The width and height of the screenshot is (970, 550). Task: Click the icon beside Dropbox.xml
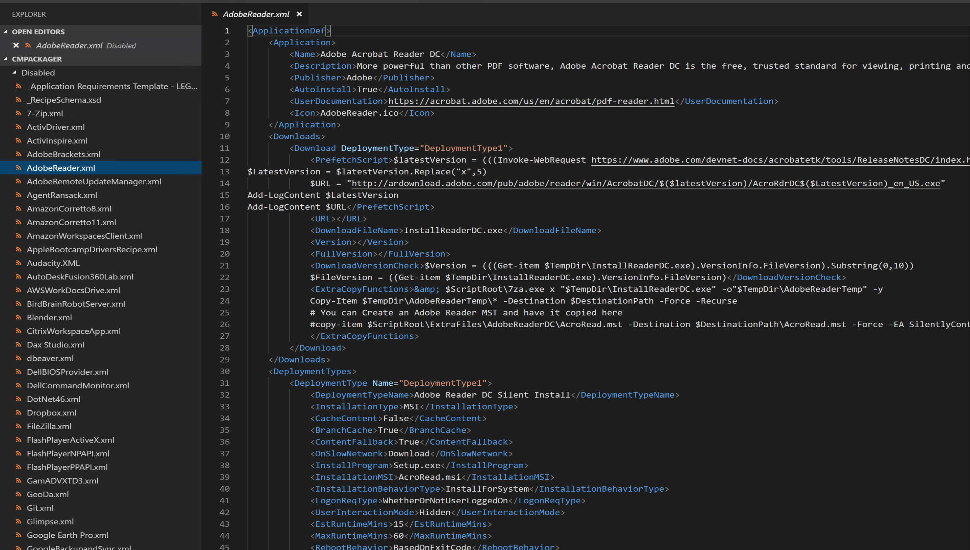tap(18, 413)
